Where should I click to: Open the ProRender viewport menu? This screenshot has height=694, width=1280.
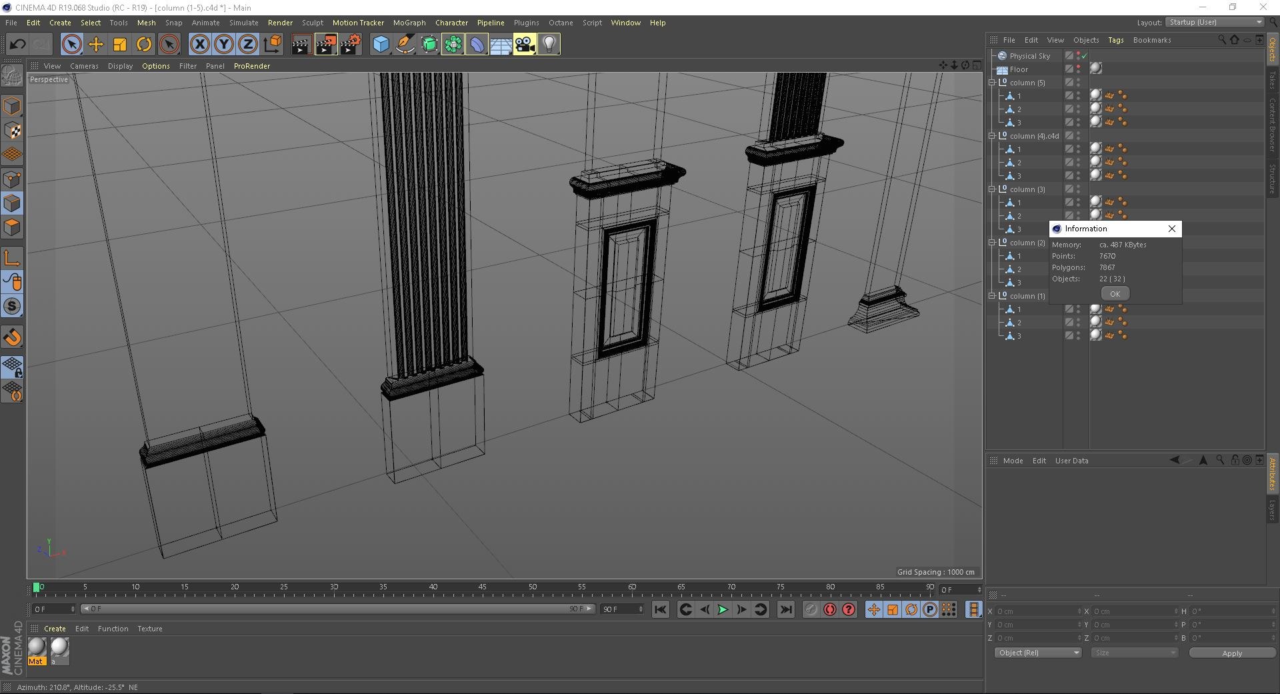coord(252,66)
